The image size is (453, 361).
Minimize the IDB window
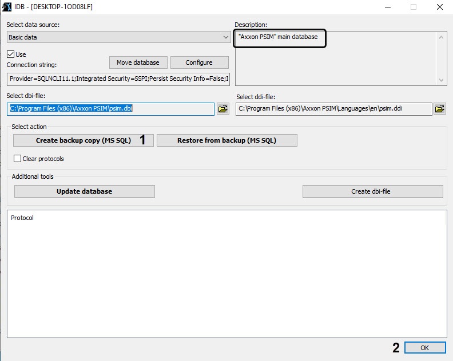tap(388, 7)
